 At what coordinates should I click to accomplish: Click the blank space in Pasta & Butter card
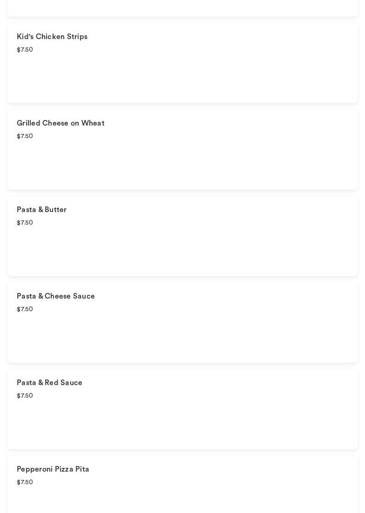click(x=182, y=252)
